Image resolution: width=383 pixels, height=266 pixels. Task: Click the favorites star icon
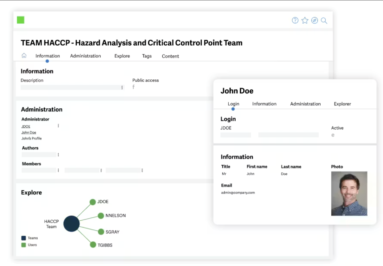(305, 20)
